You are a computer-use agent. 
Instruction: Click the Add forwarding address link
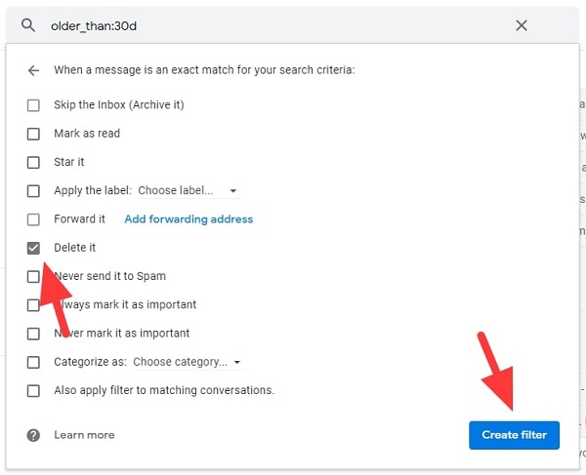tap(188, 219)
